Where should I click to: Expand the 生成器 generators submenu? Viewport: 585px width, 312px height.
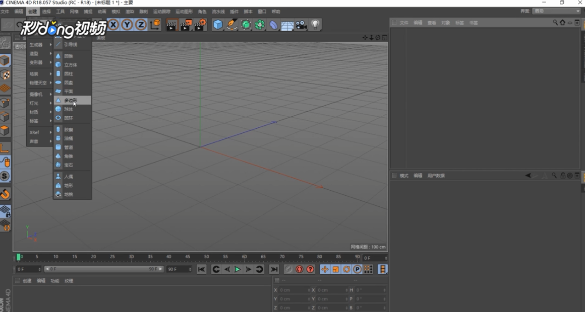[x=40, y=45]
